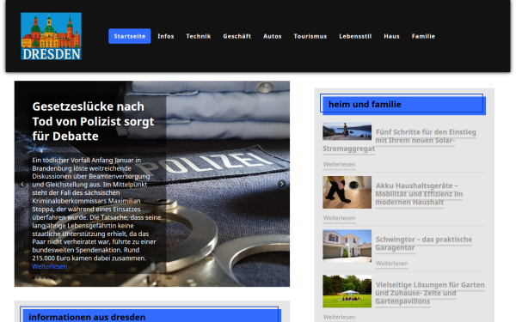Image resolution: width=516 pixels, height=322 pixels.
Task: Open the Solar-Stromaggregat article thumbnail
Action: tap(347, 131)
